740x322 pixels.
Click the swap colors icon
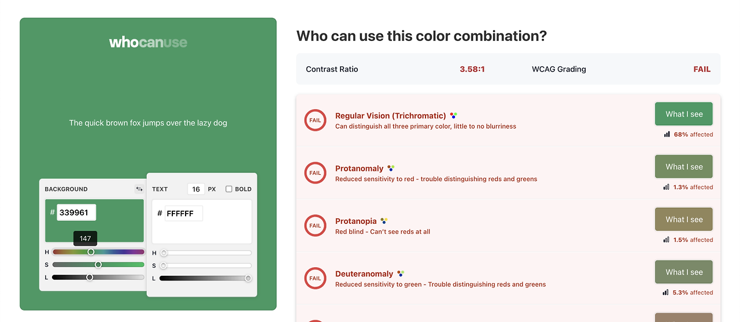point(139,189)
